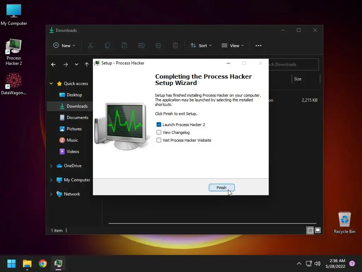Click the Downloads window title icon

click(52, 30)
